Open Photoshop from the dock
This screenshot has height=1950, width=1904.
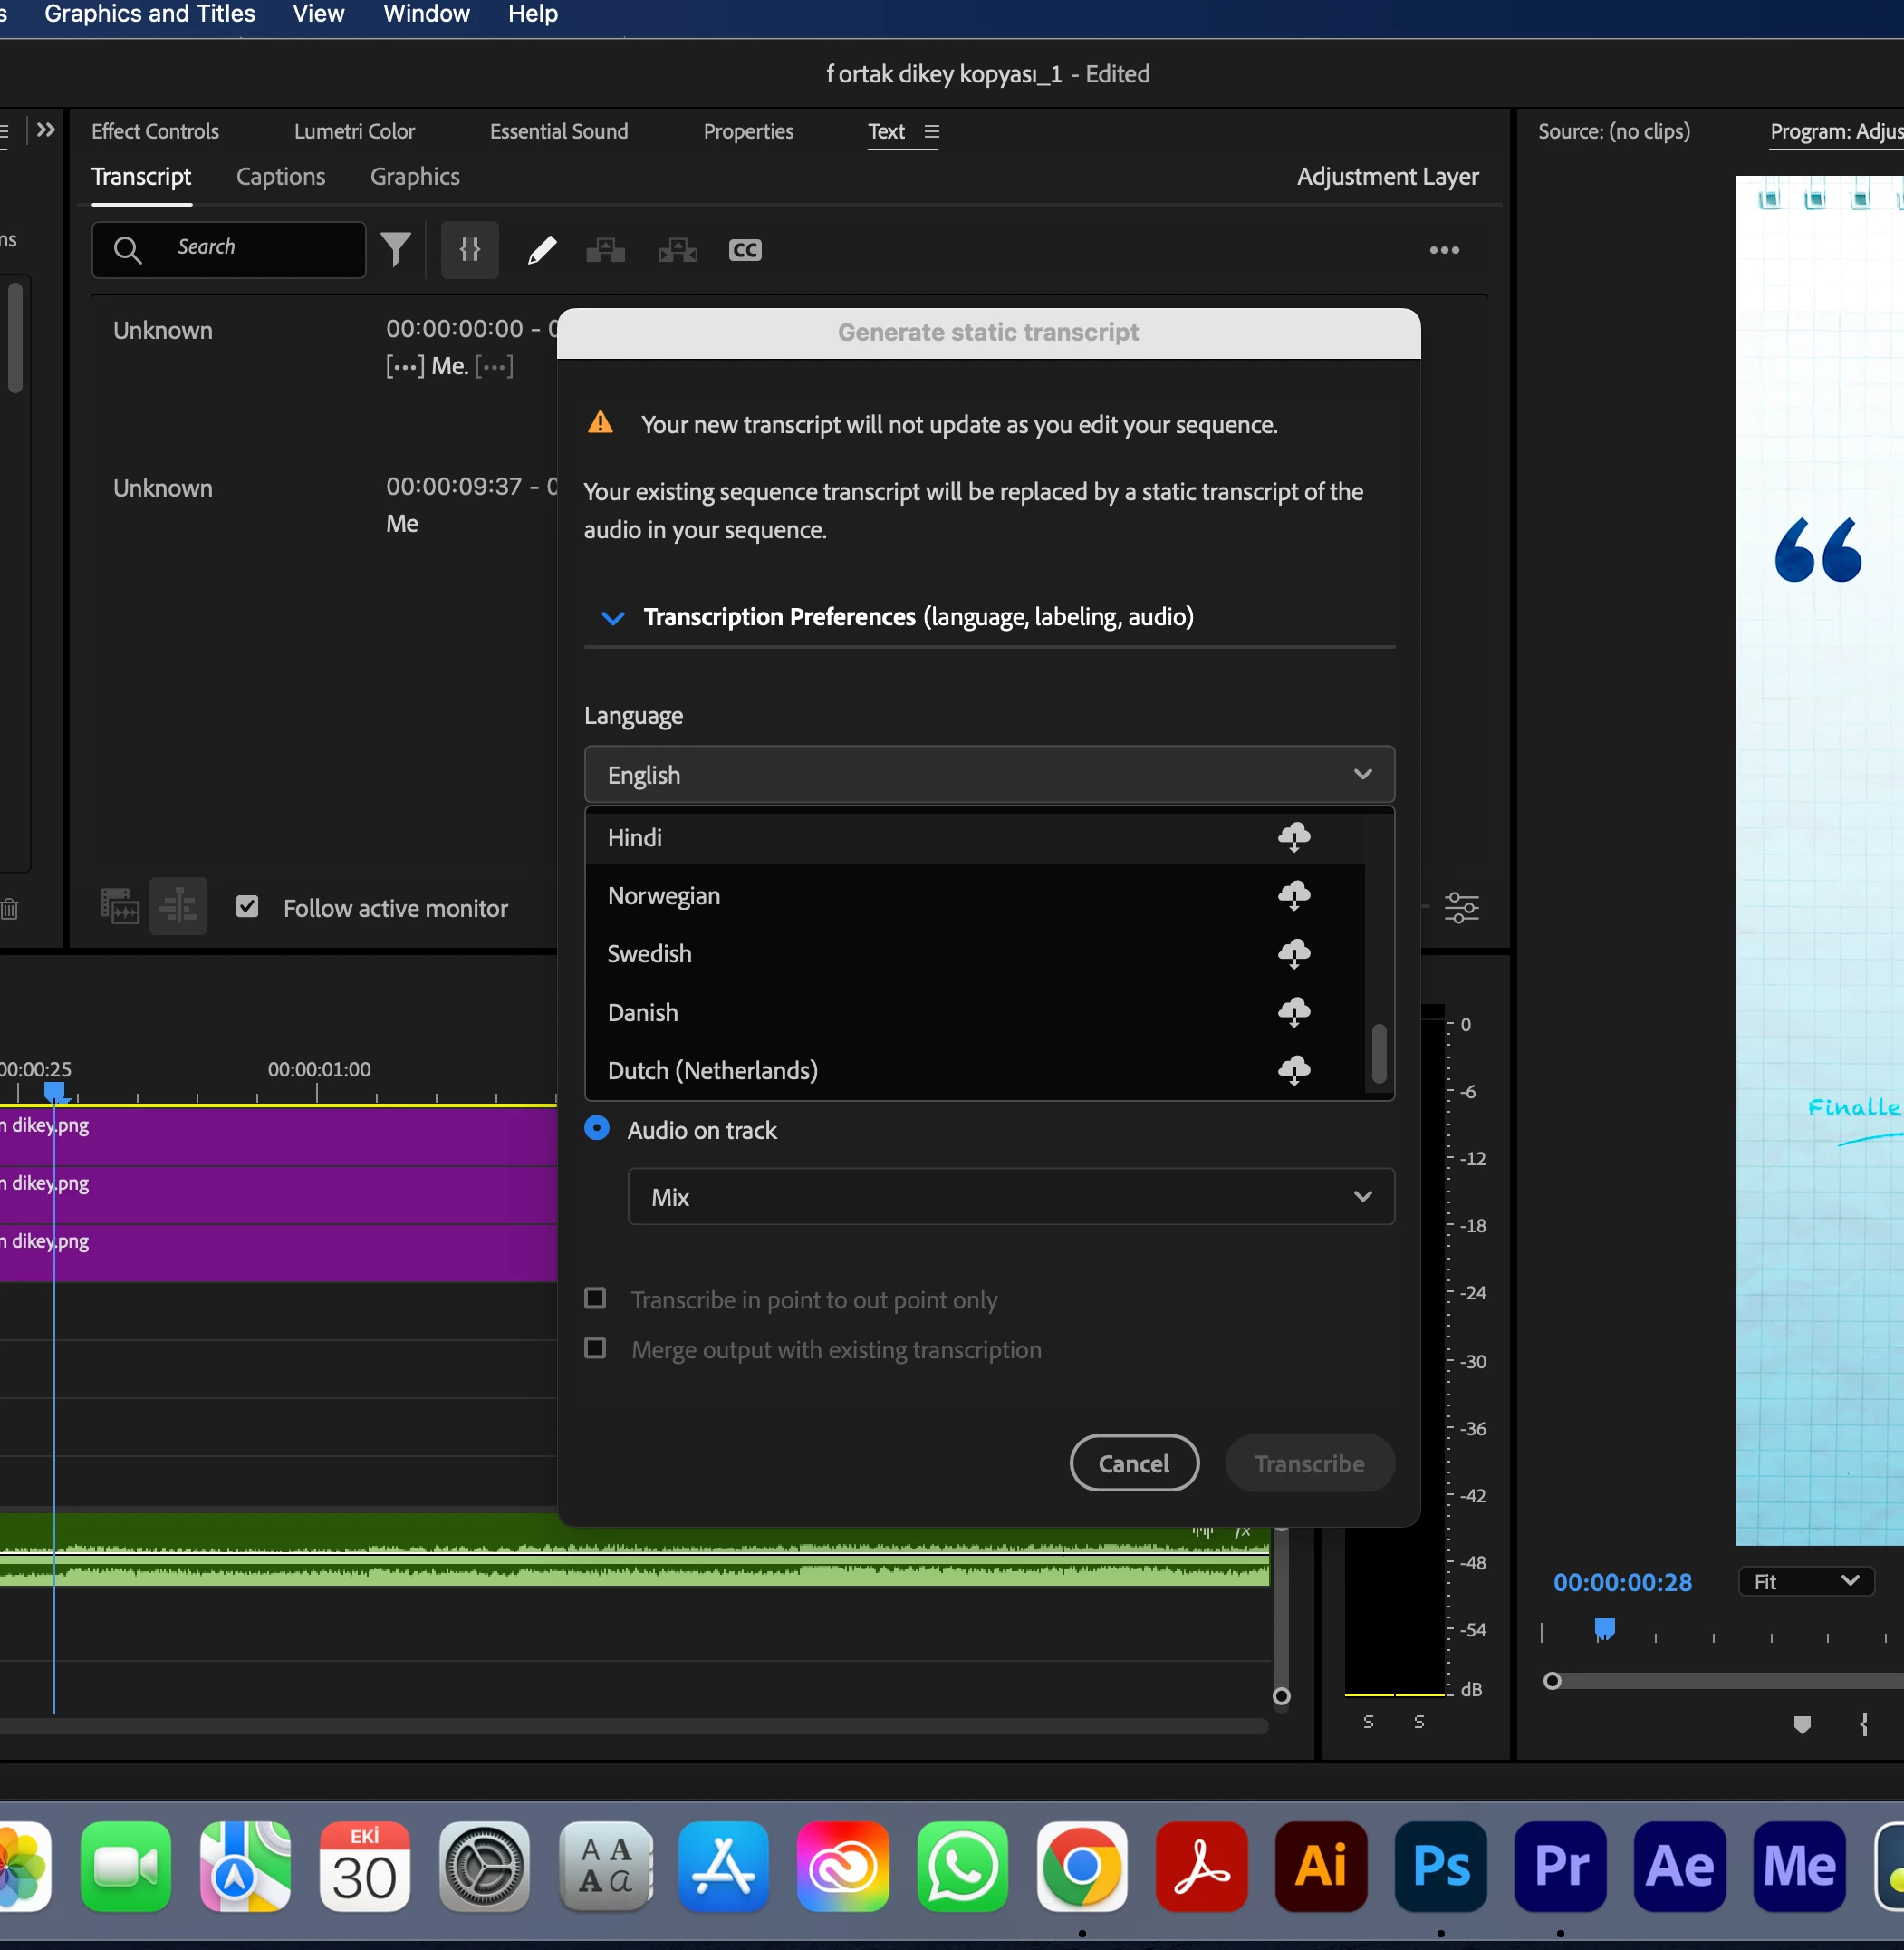(x=1441, y=1866)
